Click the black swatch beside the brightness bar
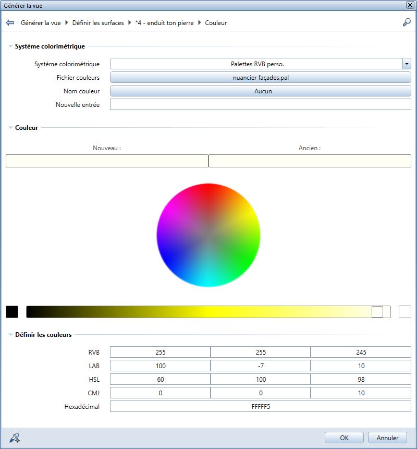 12,312
